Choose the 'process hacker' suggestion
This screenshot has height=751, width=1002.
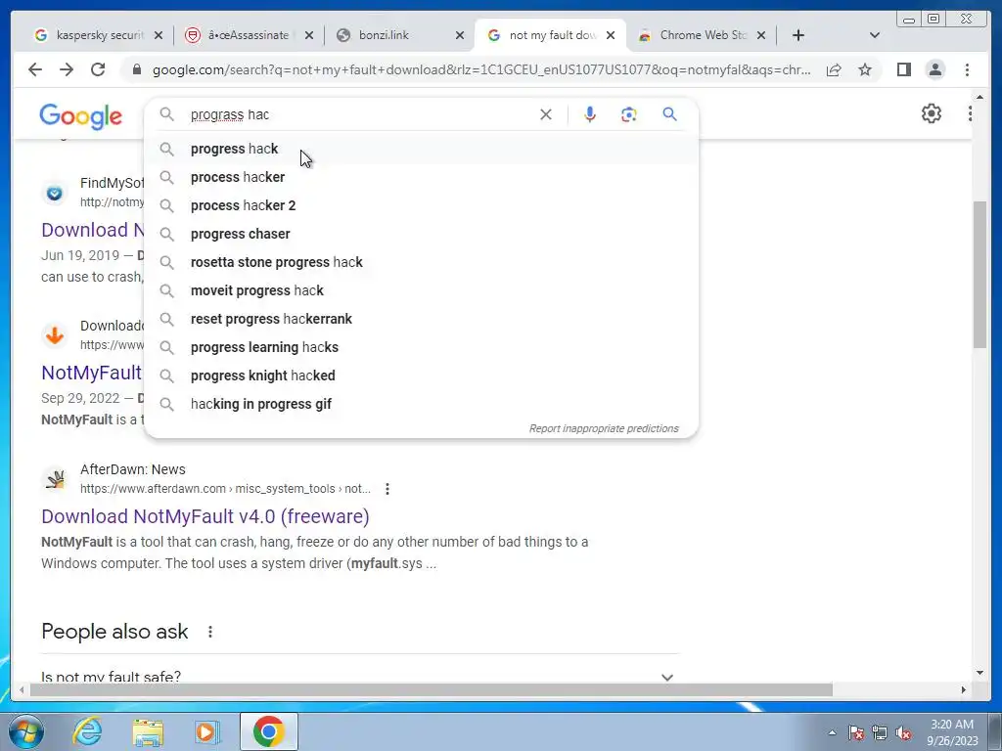421,177
